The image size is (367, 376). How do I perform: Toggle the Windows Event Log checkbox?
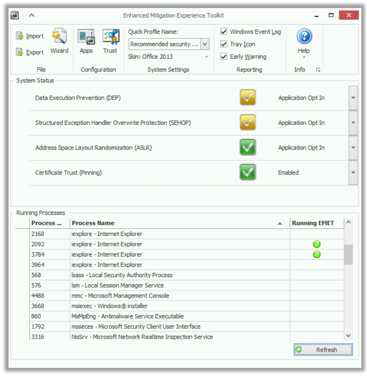click(224, 31)
